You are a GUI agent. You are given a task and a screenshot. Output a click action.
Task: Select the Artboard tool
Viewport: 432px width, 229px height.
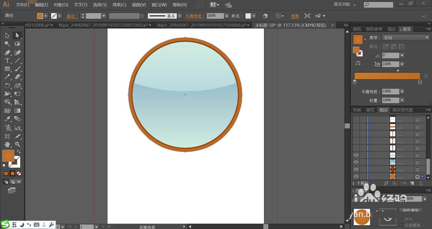tap(7, 136)
